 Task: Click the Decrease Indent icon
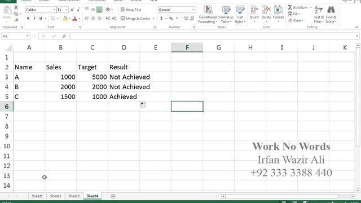tap(108, 19)
